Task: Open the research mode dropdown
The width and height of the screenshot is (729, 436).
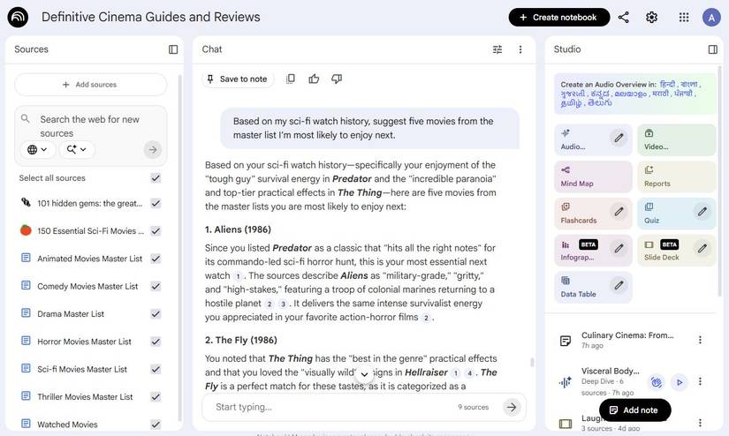Action: point(76,149)
